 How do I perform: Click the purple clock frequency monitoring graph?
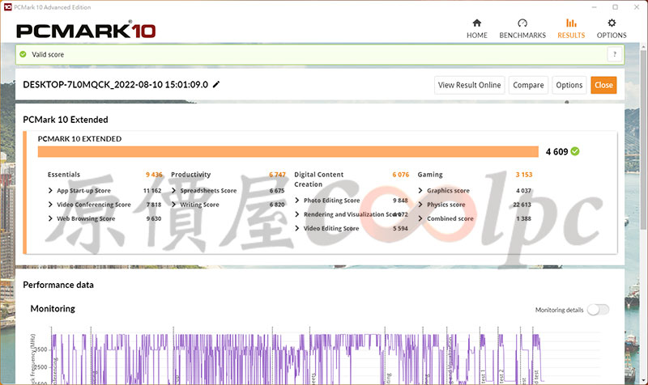pyautogui.click(x=296, y=357)
